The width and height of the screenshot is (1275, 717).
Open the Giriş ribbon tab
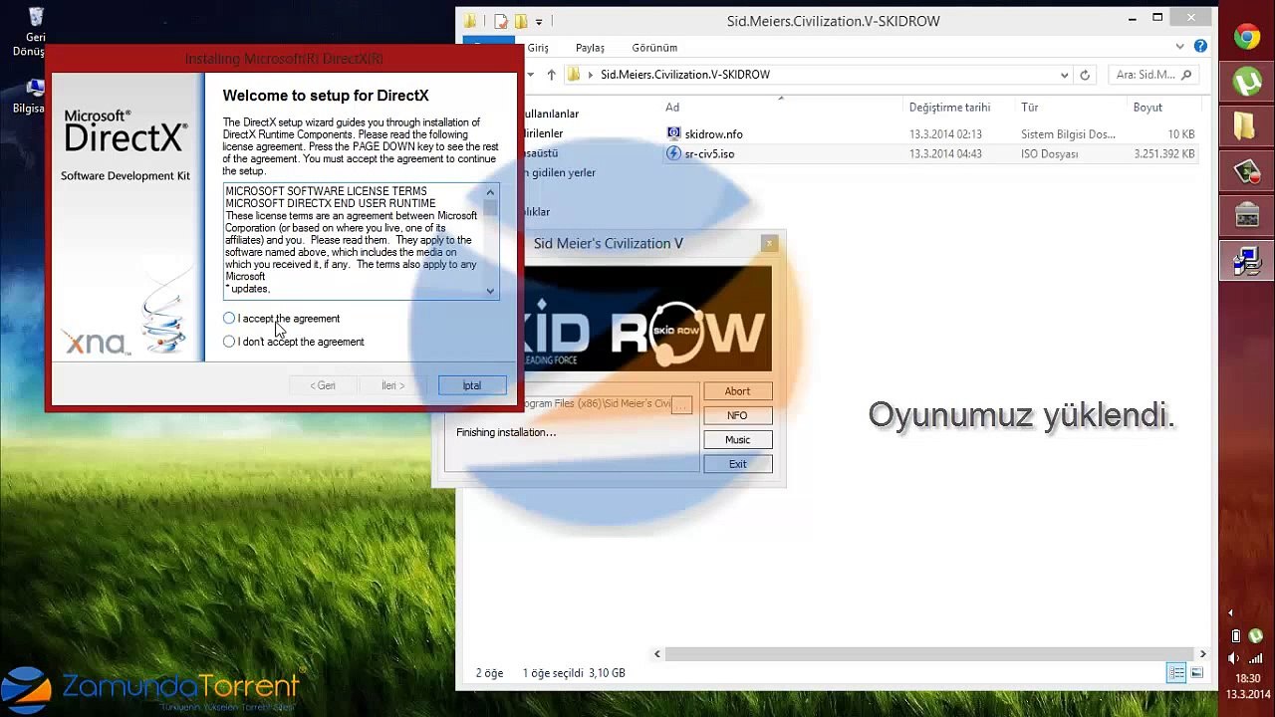(x=538, y=48)
